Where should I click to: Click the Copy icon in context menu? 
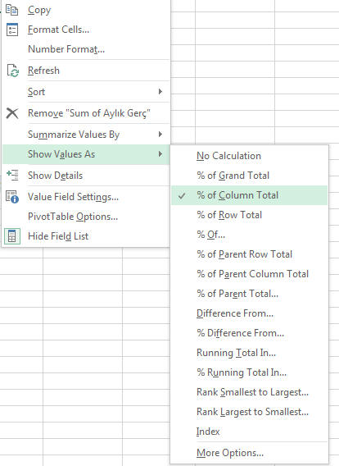click(x=11, y=10)
